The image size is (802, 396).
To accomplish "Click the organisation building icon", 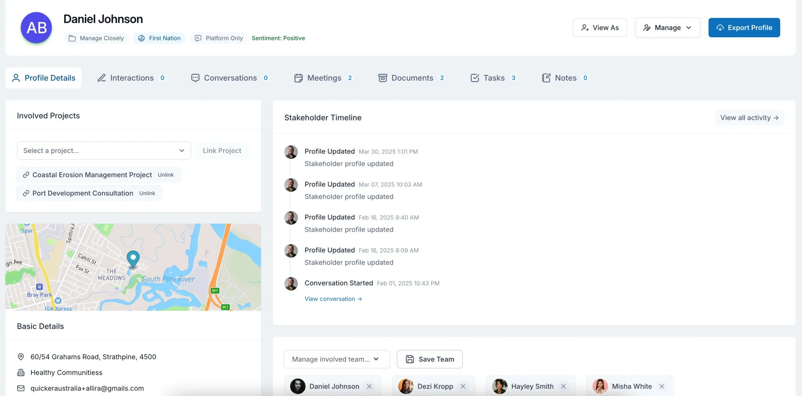I will (21, 373).
